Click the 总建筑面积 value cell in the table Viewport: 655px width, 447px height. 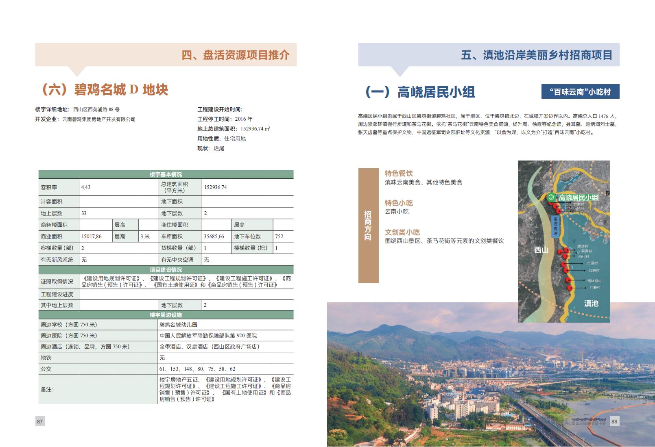(x=247, y=187)
